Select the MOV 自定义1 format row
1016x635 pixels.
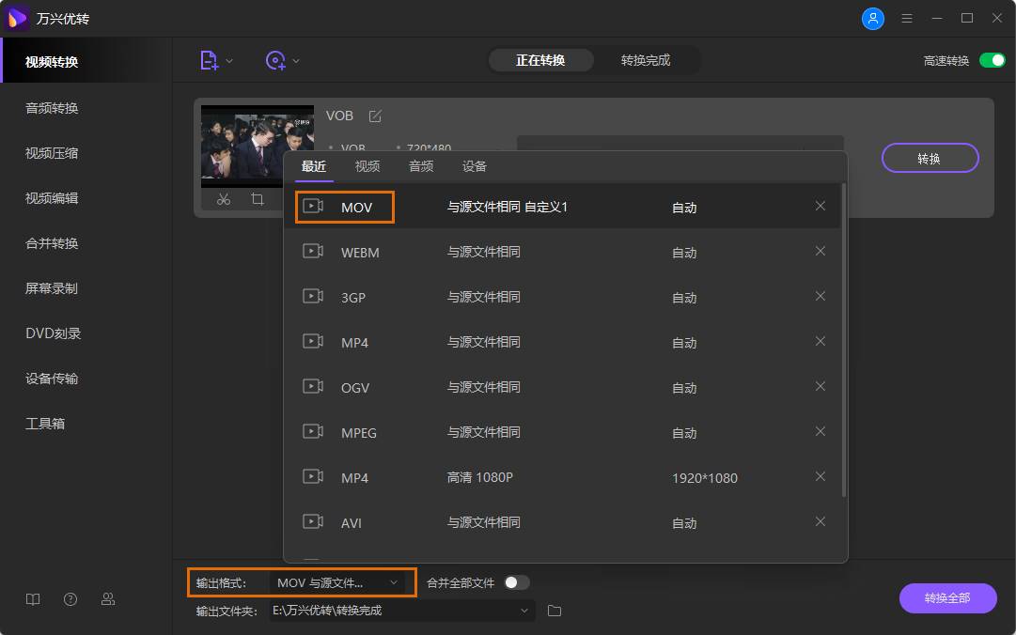[562, 206]
